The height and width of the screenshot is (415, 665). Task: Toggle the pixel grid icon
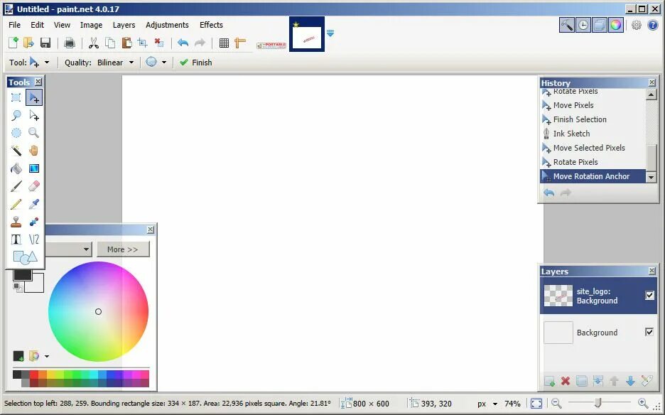[x=224, y=43]
